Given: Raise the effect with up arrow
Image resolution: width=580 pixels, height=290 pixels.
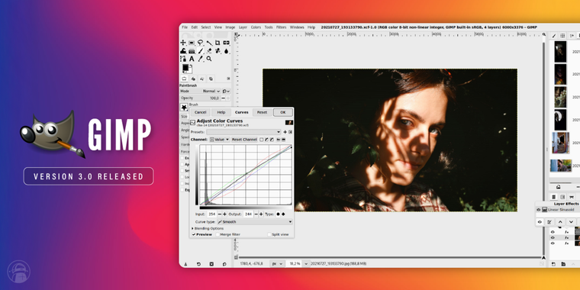Looking at the screenshot, I should coord(560,222).
